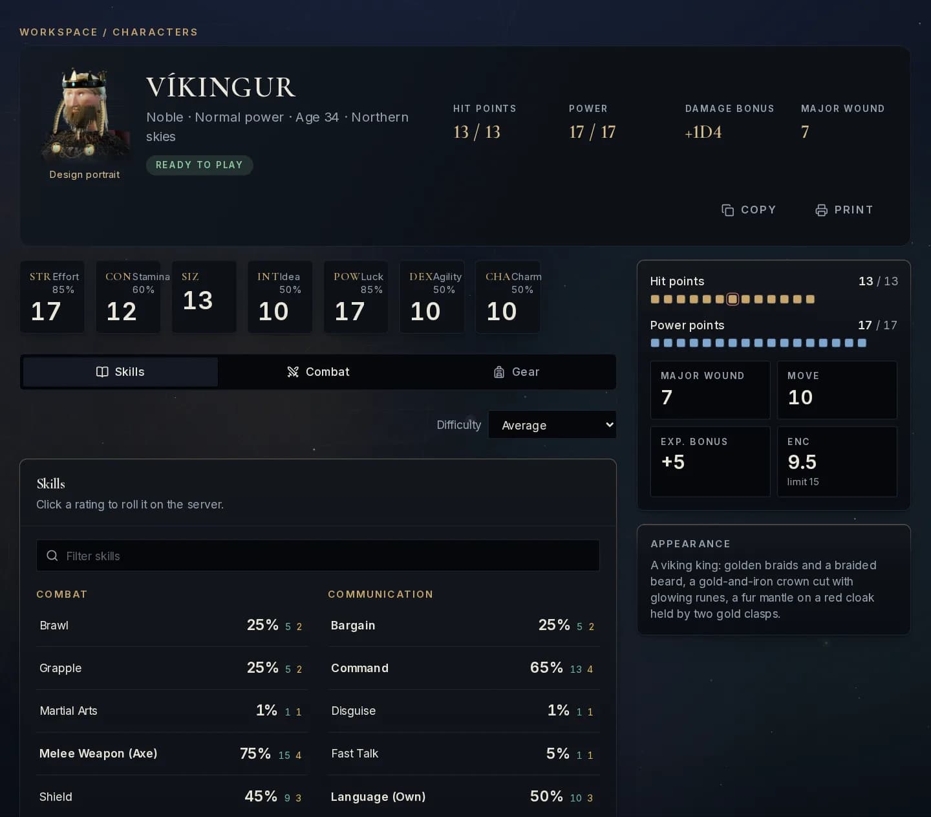This screenshot has height=817, width=931.
Task: Click the last power point pip
Action: click(862, 343)
